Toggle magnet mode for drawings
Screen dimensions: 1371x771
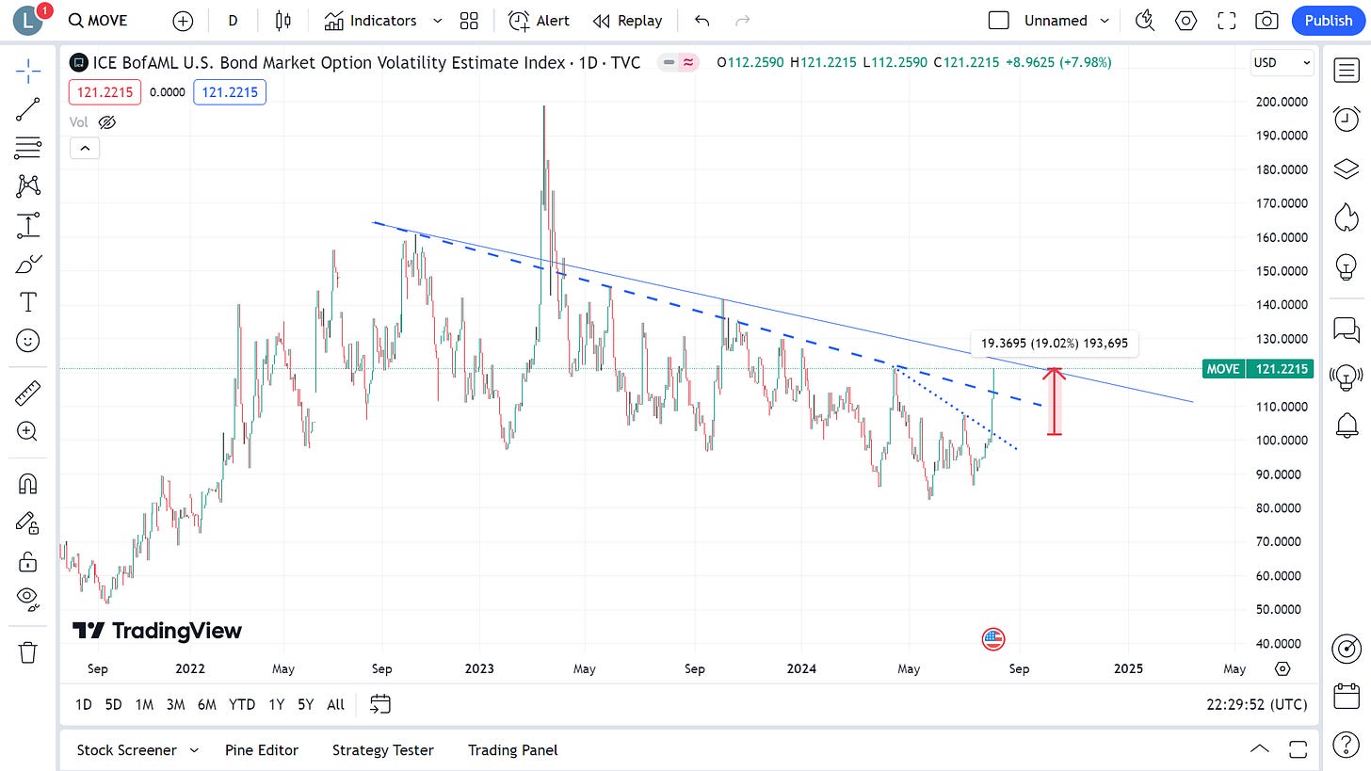[28, 484]
